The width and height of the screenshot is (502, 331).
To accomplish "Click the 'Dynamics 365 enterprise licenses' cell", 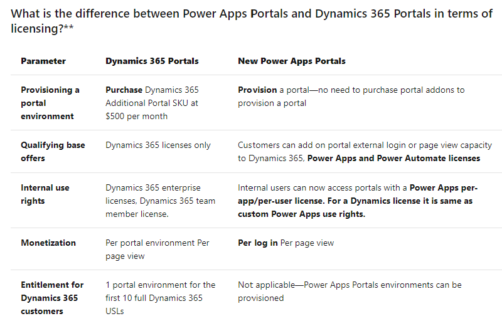I will (x=160, y=201).
